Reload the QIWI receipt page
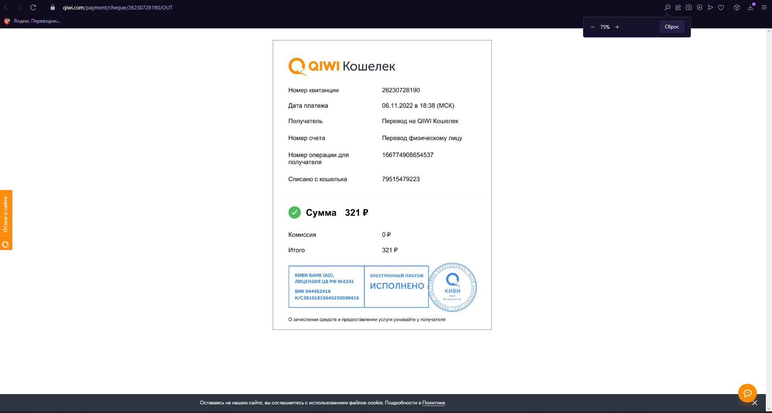Viewport: 772px width, 413px height. [x=33, y=7]
